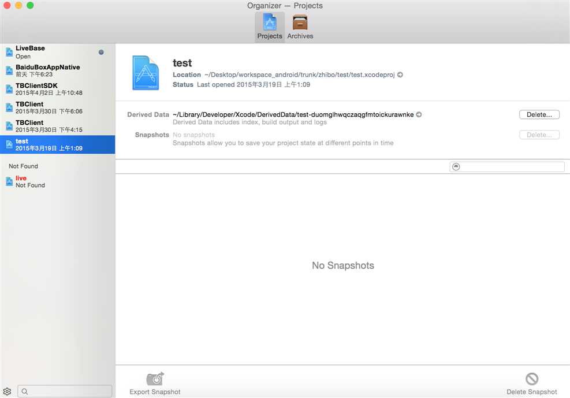
Task: Click the No Snapshots placeholder text
Action: (x=343, y=265)
